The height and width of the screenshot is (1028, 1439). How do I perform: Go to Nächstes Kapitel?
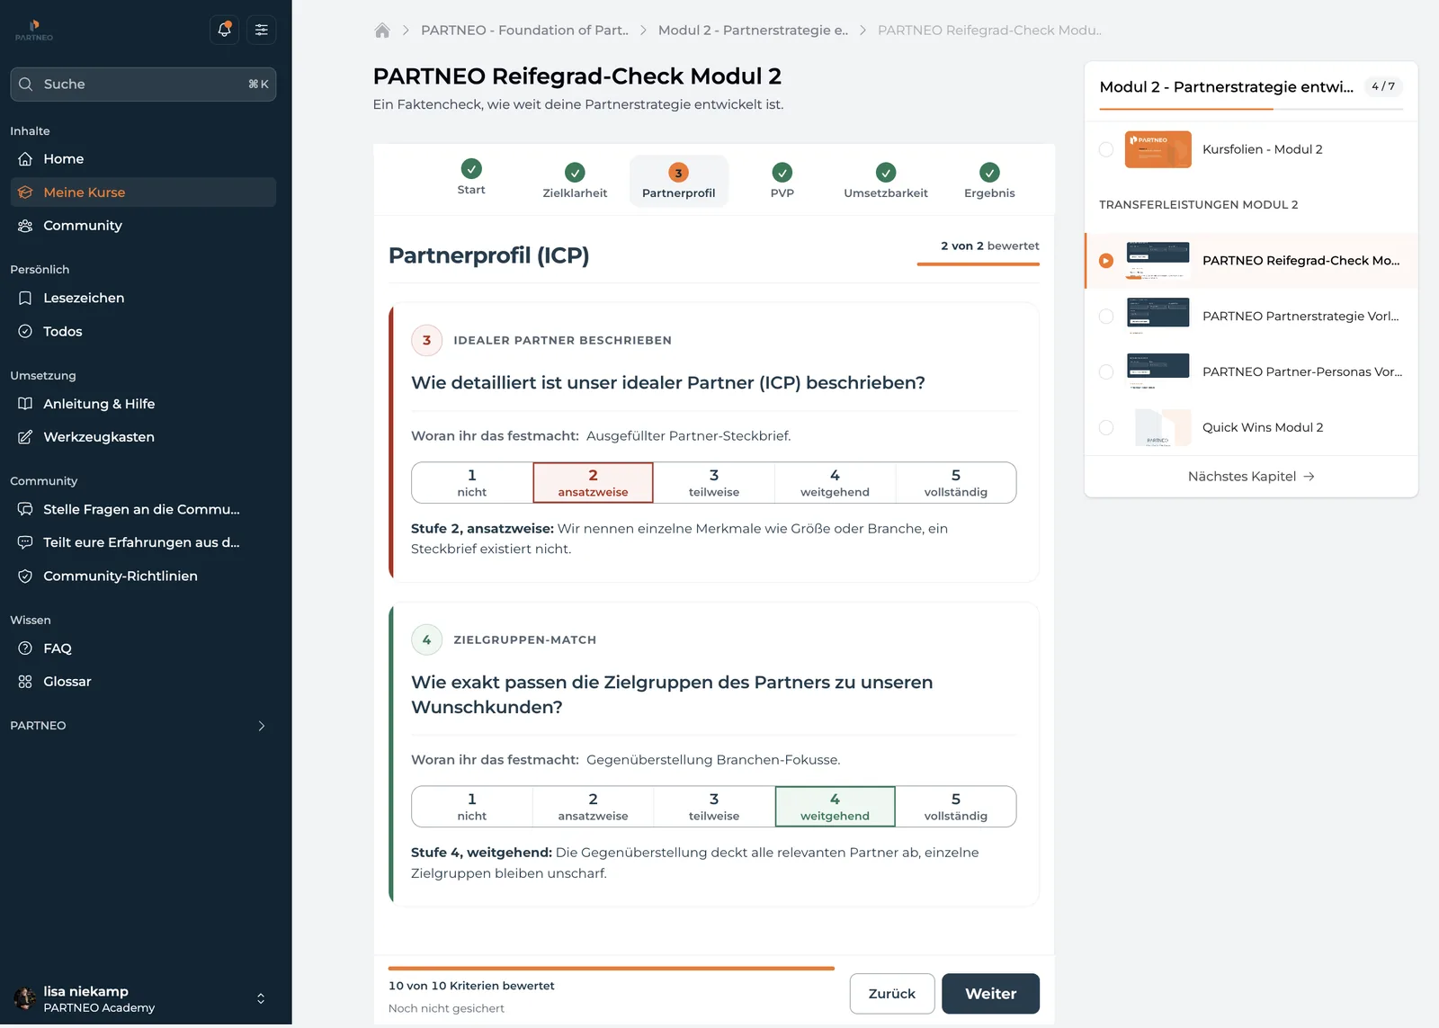[1251, 477]
